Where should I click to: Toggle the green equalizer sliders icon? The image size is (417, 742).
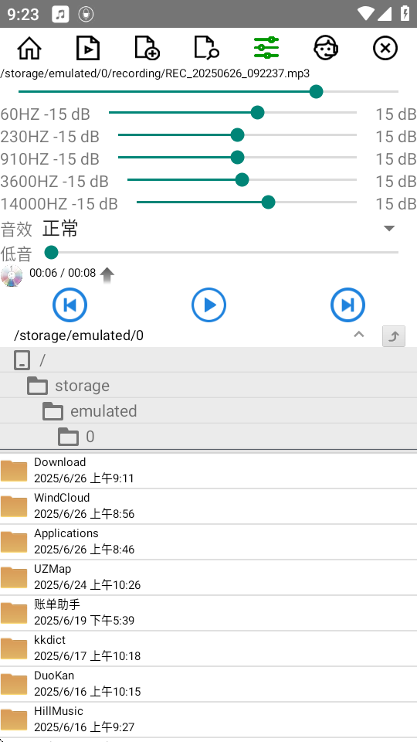[266, 47]
